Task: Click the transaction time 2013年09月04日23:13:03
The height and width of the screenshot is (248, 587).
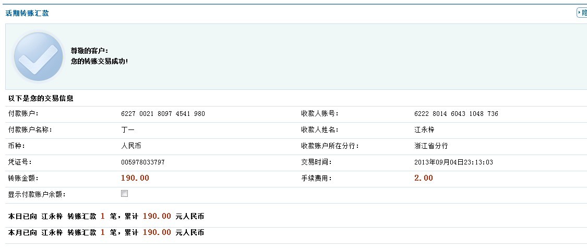Action: click(453, 162)
